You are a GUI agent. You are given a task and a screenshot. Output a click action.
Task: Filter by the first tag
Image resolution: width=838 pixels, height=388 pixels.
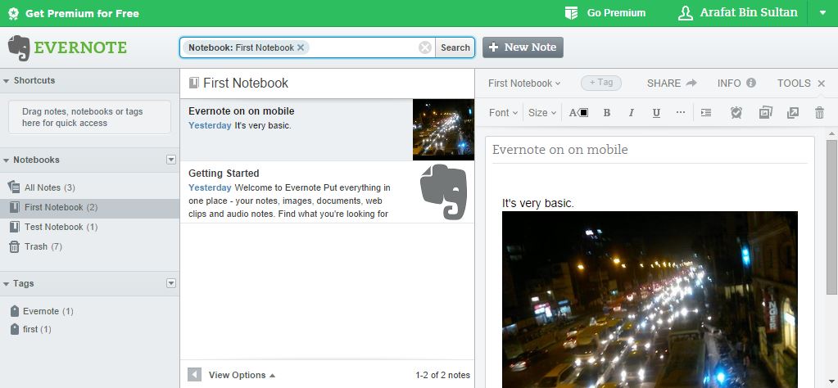tap(31, 329)
